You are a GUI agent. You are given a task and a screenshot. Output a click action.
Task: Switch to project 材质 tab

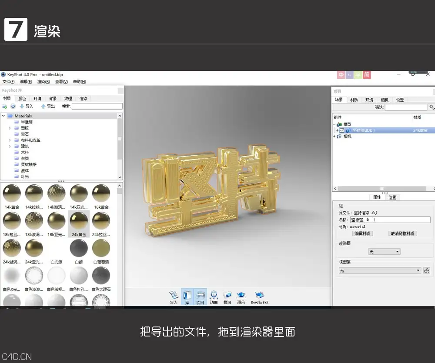click(354, 100)
